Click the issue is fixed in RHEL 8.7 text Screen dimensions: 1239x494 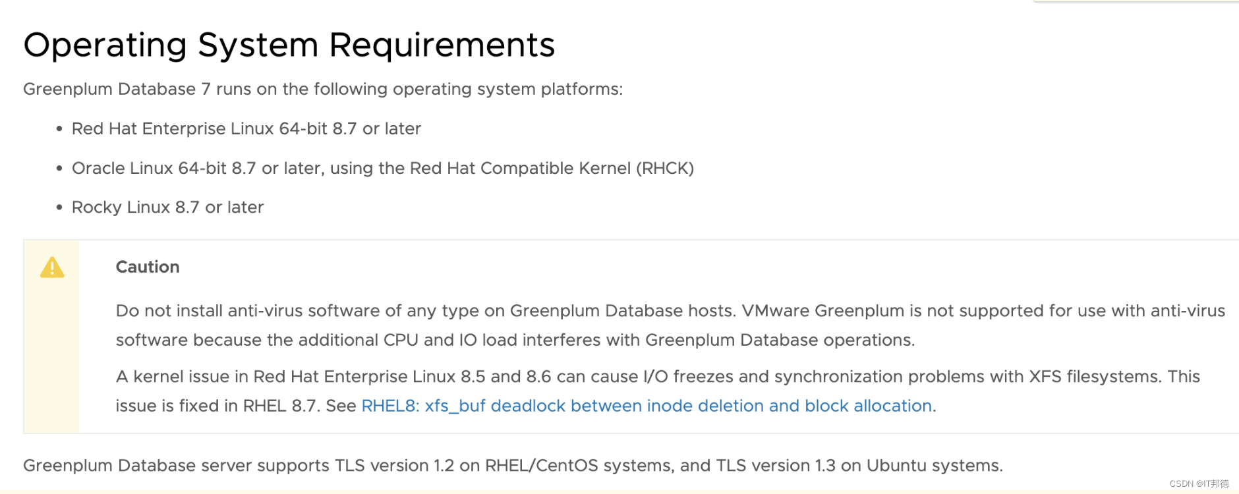(217, 406)
